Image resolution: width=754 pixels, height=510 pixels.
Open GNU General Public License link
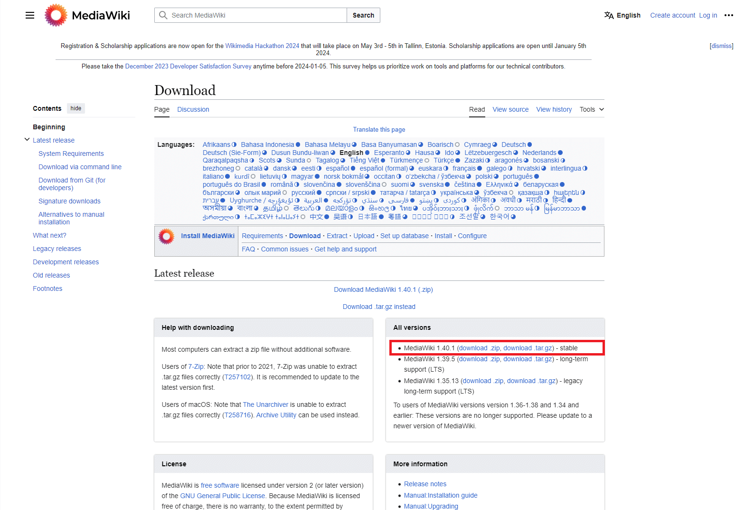click(223, 496)
